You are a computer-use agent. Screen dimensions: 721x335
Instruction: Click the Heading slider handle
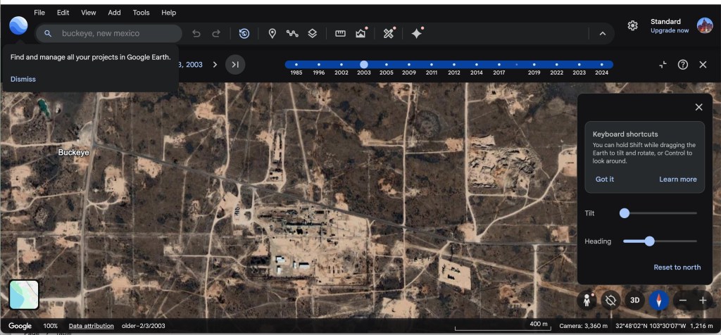pyautogui.click(x=649, y=241)
